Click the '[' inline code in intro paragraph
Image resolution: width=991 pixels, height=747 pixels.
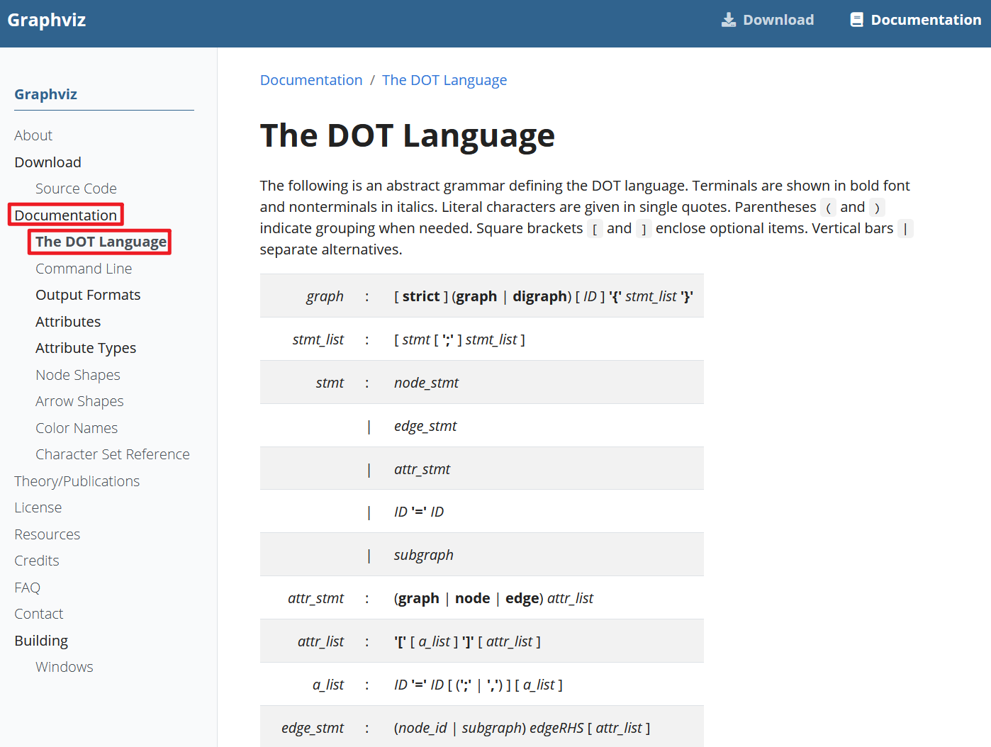click(x=595, y=229)
